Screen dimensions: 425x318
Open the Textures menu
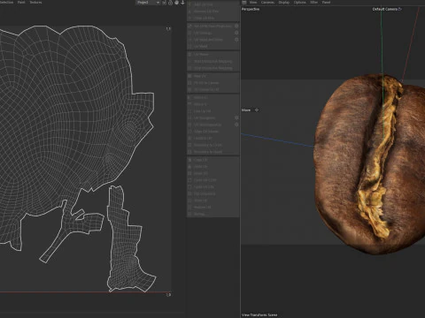(35, 3)
